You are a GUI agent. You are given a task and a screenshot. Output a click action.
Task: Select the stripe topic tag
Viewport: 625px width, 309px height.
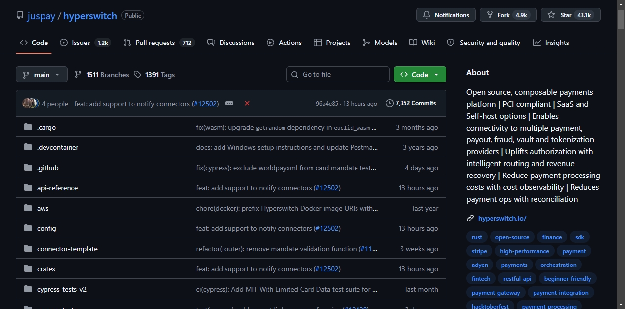(479, 251)
